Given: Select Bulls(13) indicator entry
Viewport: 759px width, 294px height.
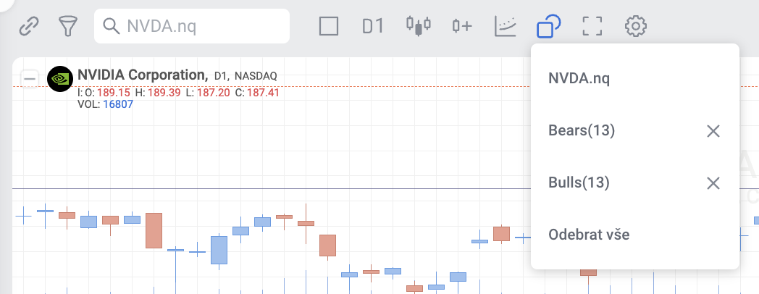Looking at the screenshot, I should [579, 182].
